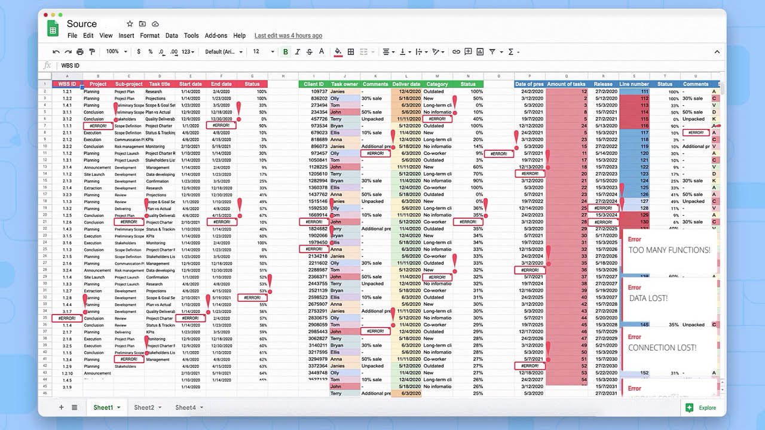The height and width of the screenshot is (430, 765).
Task: Open the Help menu
Action: click(x=240, y=36)
